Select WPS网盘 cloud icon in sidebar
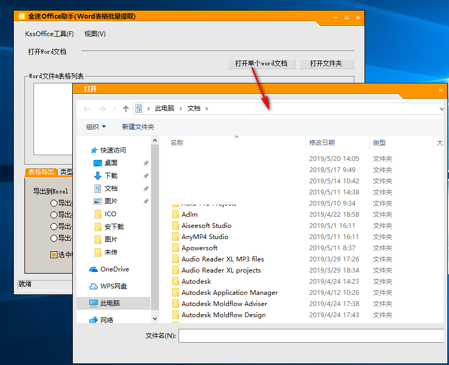Screen dimensions: 449x365 click(94, 286)
